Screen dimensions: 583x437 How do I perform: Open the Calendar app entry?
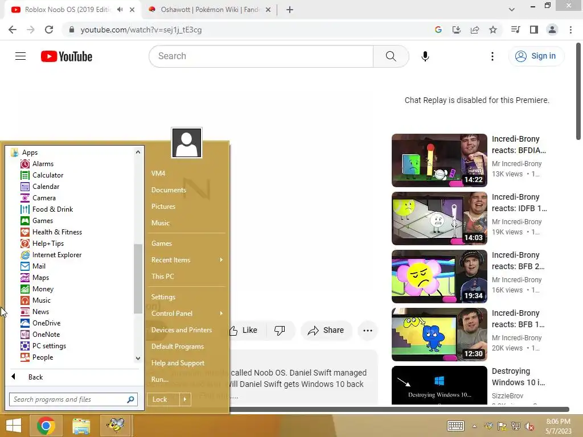pos(40,187)
